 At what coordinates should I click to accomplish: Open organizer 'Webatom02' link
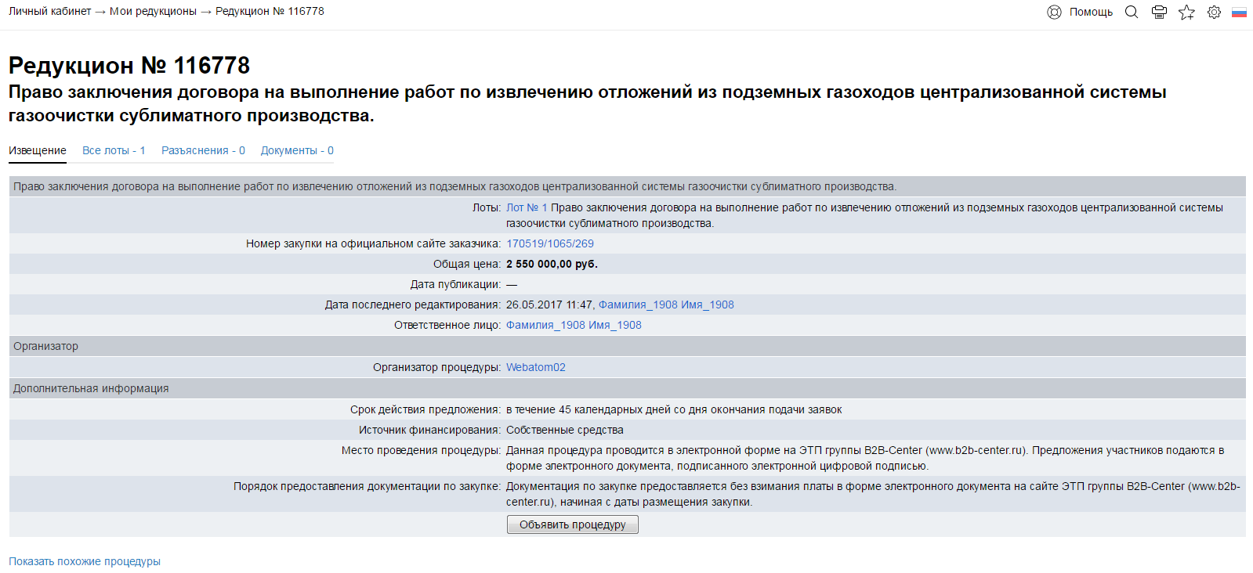535,367
